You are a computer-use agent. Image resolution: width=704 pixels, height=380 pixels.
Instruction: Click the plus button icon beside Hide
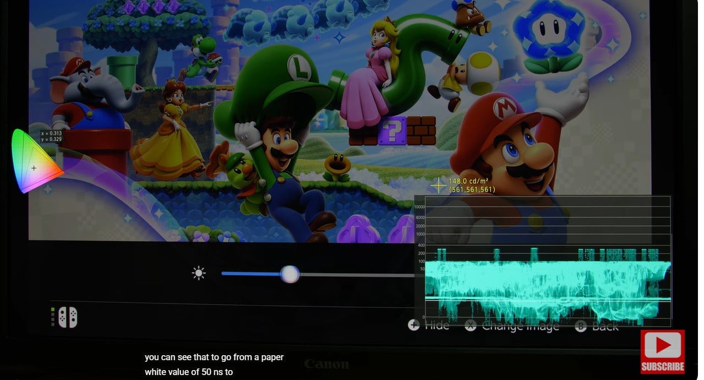click(x=413, y=325)
